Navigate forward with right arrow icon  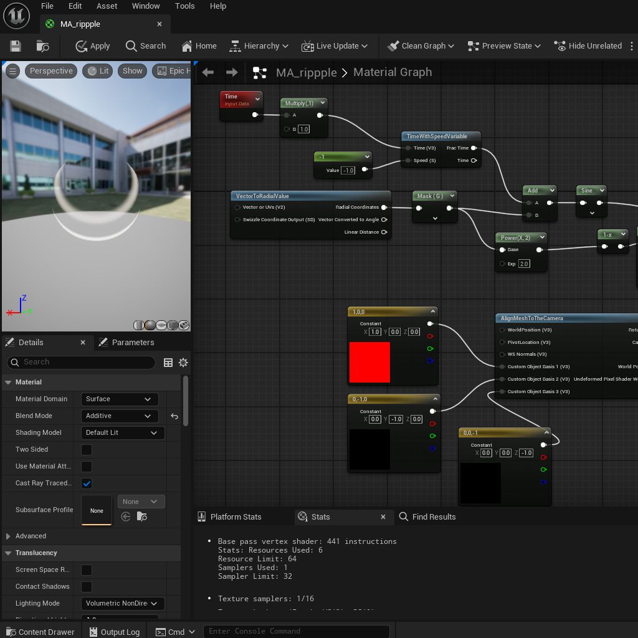point(232,72)
